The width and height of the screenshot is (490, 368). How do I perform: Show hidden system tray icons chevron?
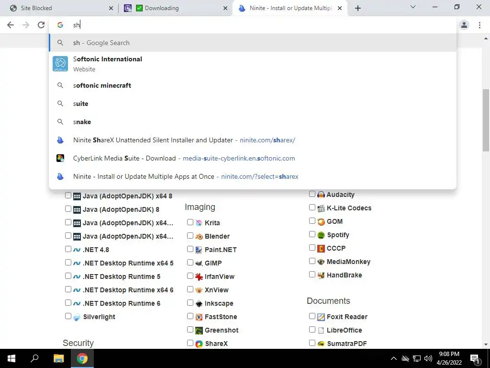394,358
